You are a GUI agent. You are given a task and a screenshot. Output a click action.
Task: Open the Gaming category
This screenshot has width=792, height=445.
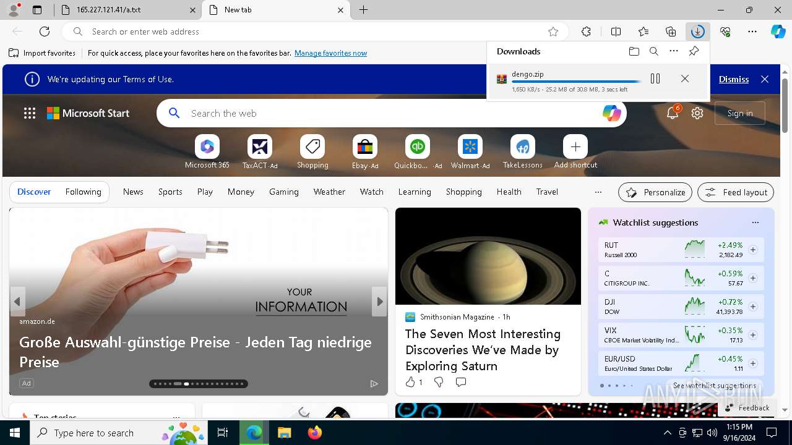pos(284,192)
